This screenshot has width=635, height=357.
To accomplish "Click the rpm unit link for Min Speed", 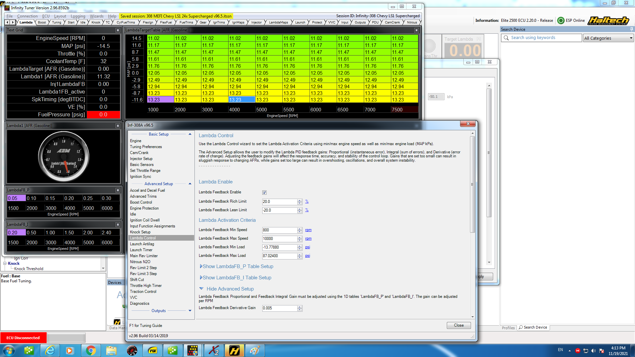I will coord(308,230).
